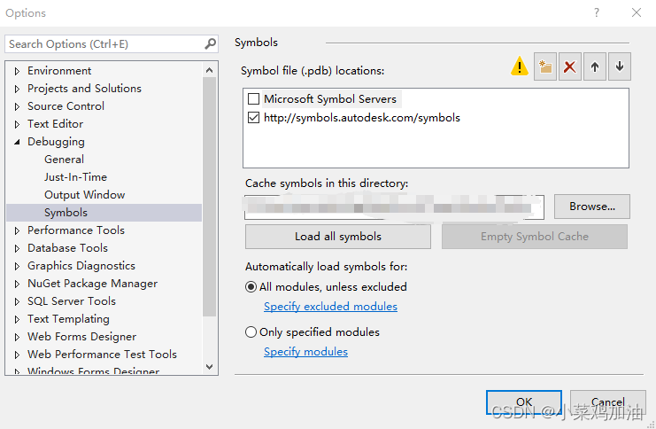Screen dimensions: 656x429
Task: Click the yellow warning icon
Action: point(519,66)
